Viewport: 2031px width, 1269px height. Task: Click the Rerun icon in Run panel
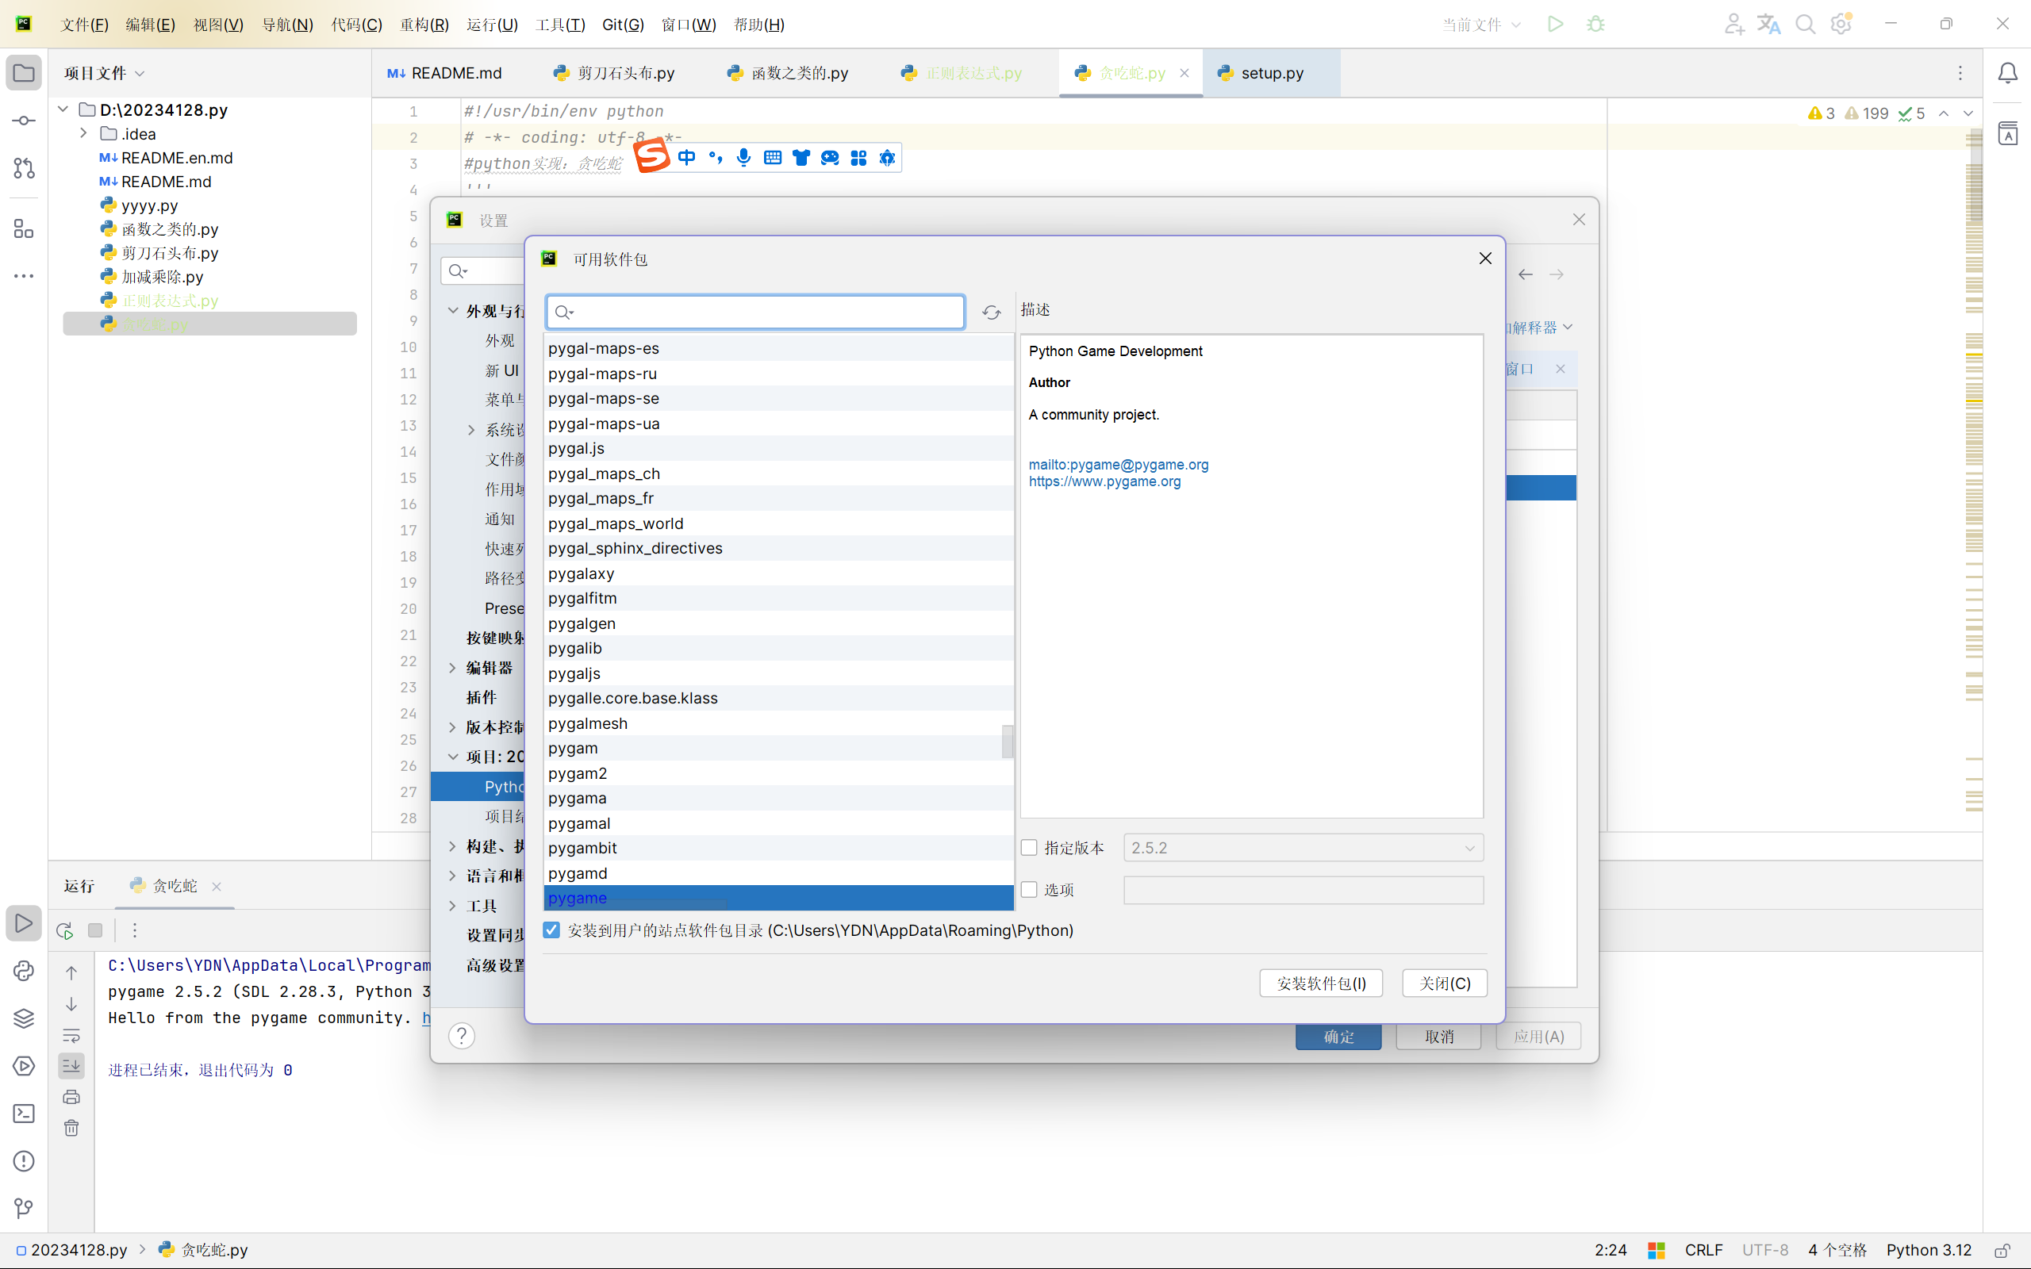pyautogui.click(x=64, y=930)
